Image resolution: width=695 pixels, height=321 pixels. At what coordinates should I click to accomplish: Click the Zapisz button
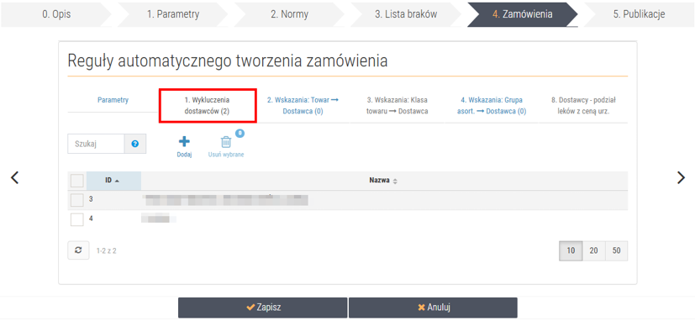coord(263,308)
